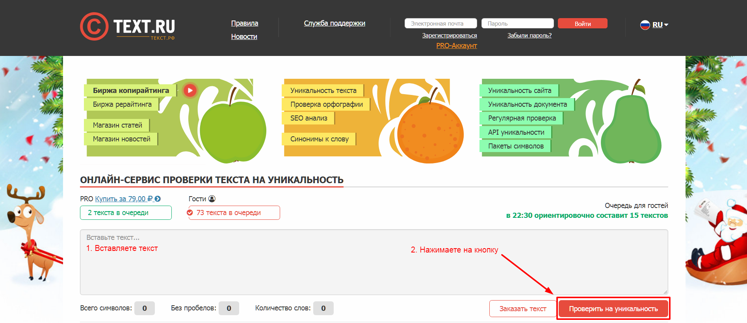The image size is (747, 323).
Task: Click the text 'в 22:30 ориентировочно составит 15 текстов'
Action: pos(587,215)
